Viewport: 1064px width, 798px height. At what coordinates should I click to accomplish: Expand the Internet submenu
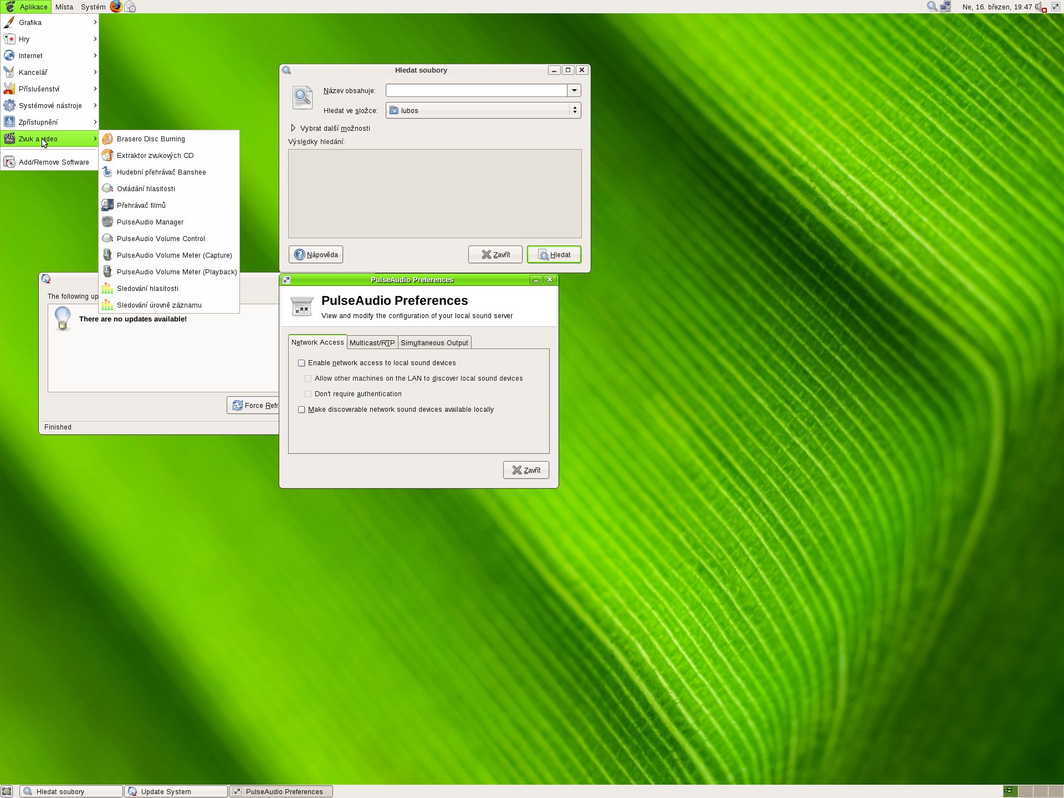(49, 55)
